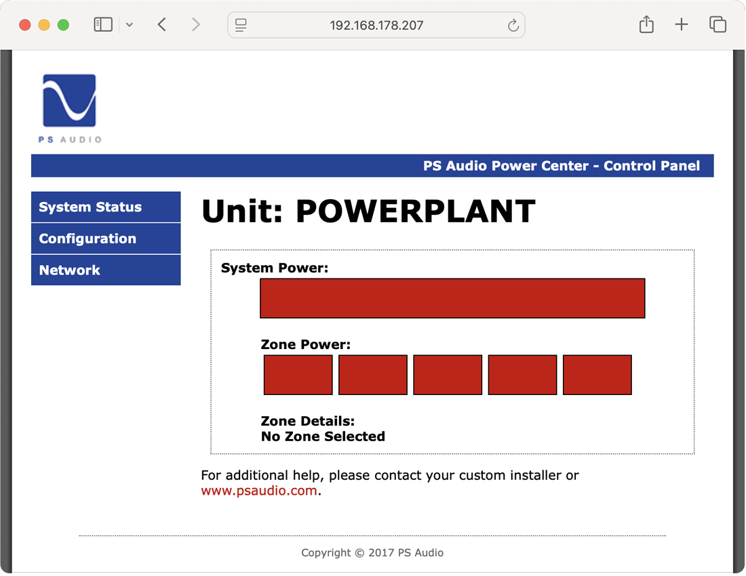Toggle the red System Power bar
The image size is (746, 576).
(452, 298)
